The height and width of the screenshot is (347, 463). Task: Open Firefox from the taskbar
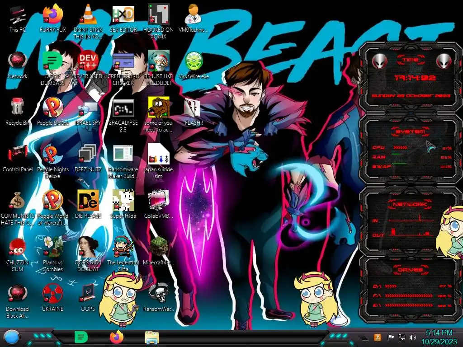point(117,337)
